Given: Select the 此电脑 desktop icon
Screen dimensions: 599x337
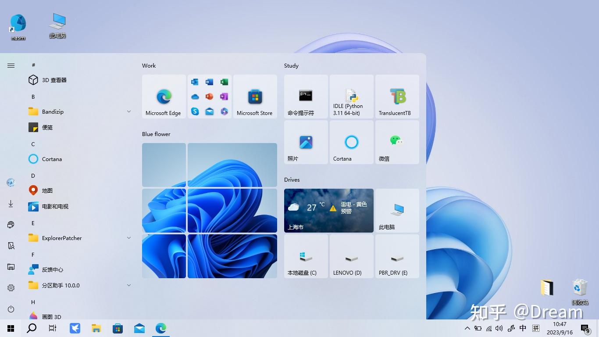Looking at the screenshot, I should [x=57, y=25].
